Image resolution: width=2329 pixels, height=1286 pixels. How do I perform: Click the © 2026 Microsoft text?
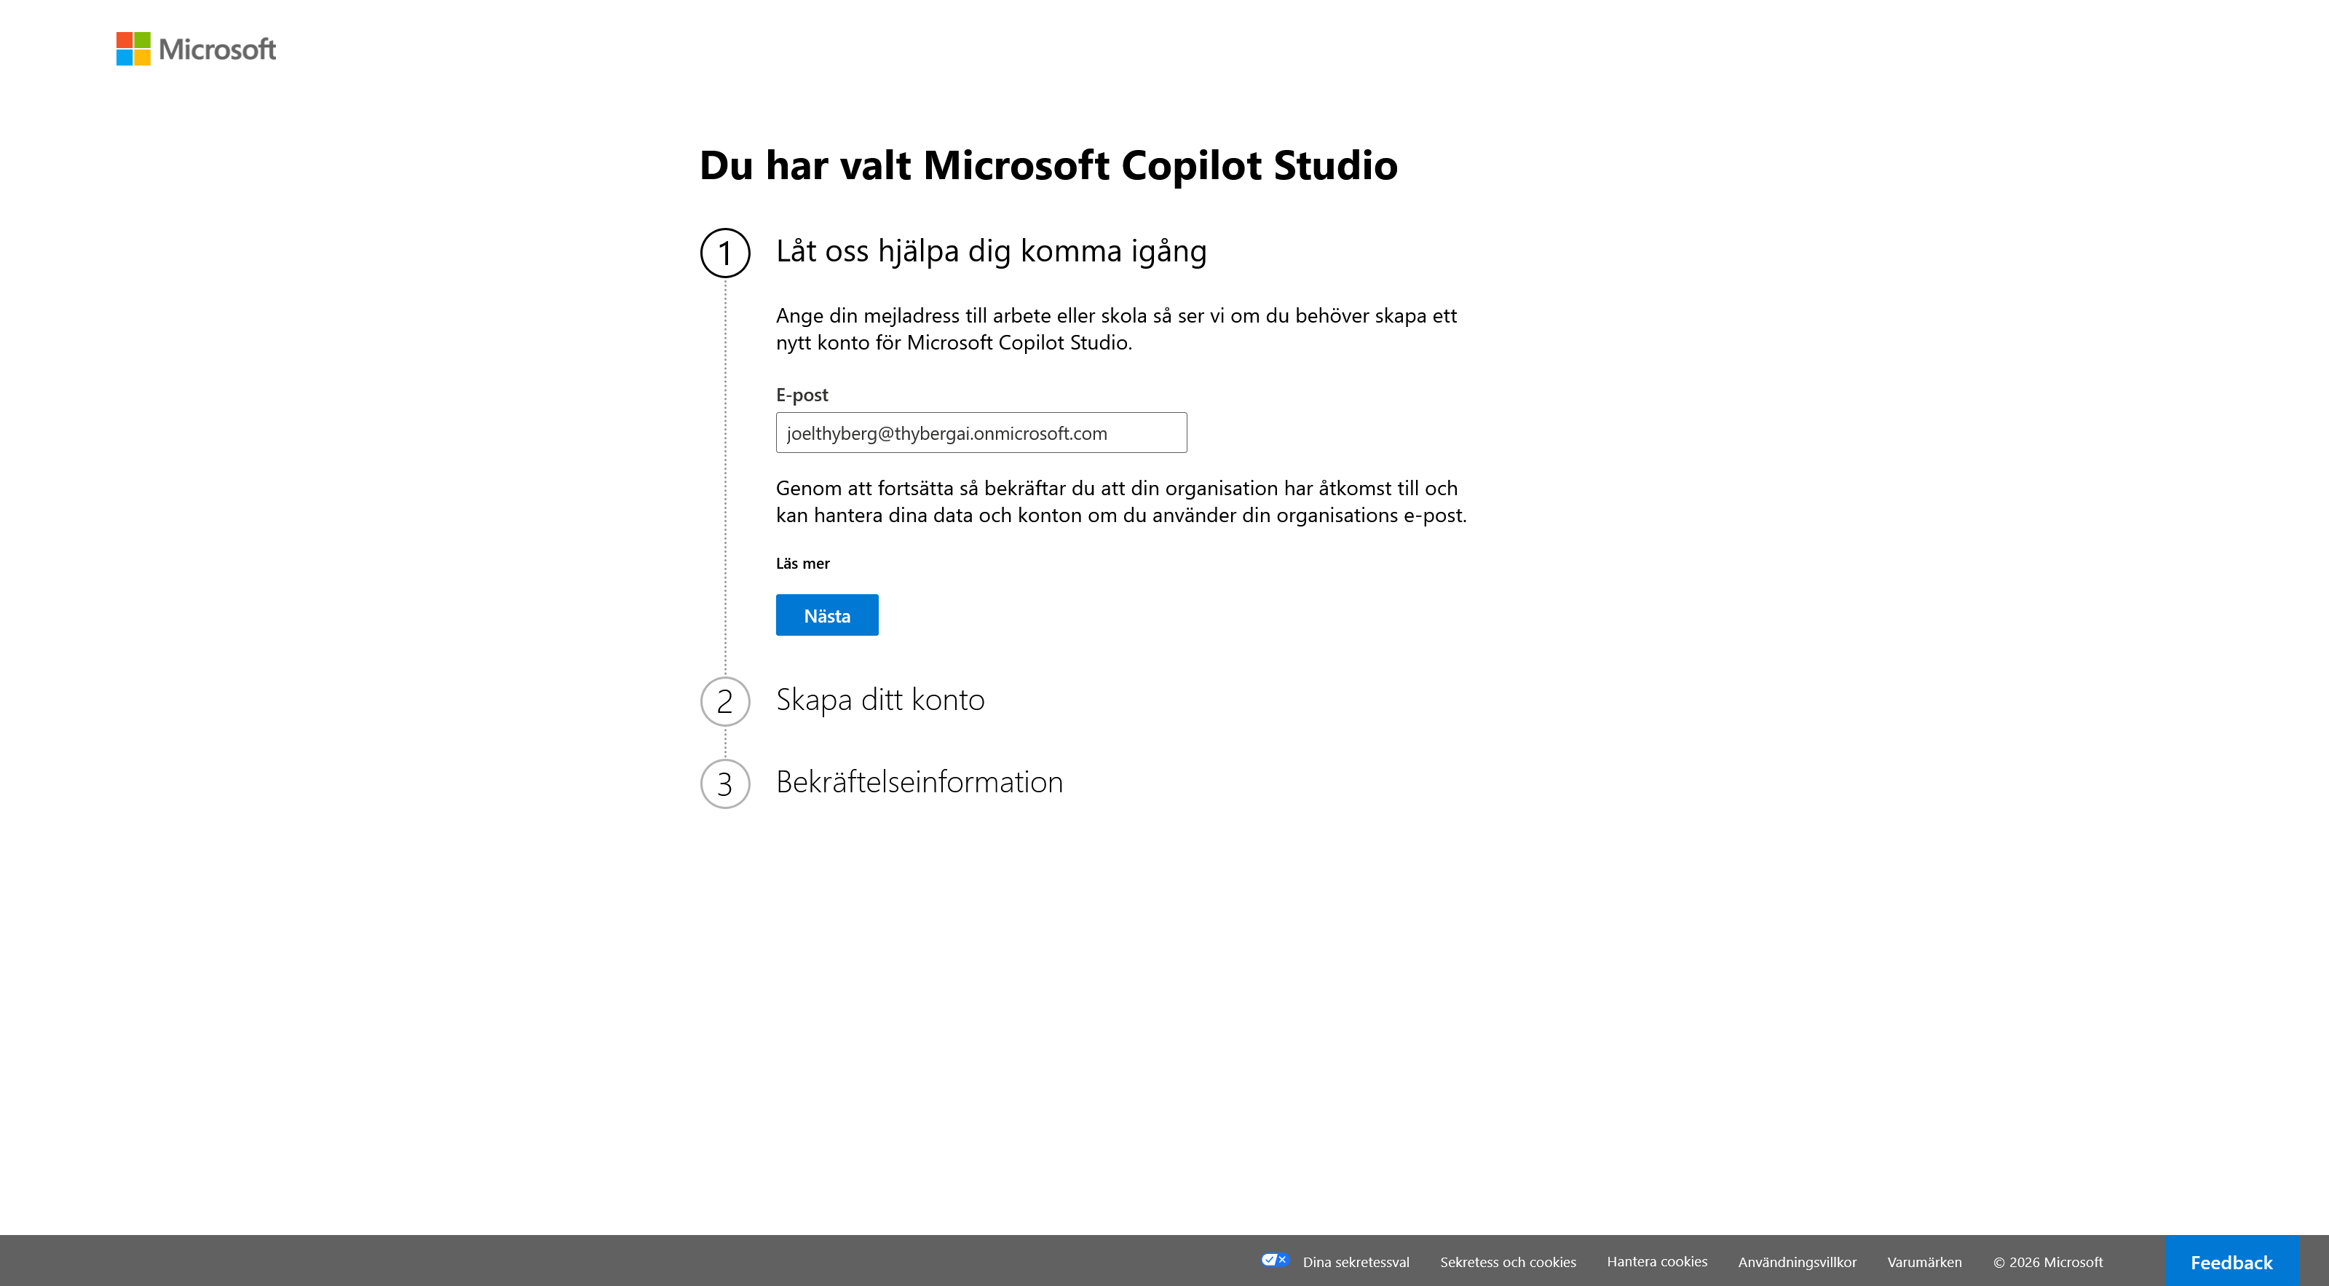pyautogui.click(x=2048, y=1261)
